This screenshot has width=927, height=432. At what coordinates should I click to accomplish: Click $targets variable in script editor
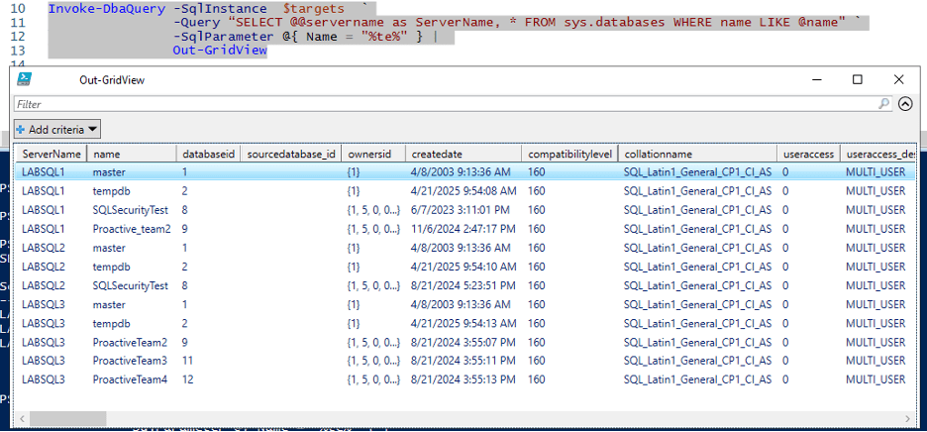[313, 9]
